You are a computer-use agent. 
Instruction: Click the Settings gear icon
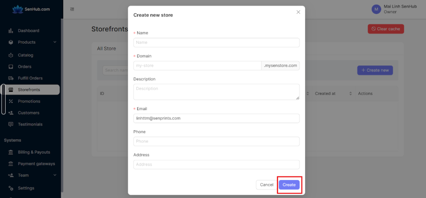[x=11, y=188]
